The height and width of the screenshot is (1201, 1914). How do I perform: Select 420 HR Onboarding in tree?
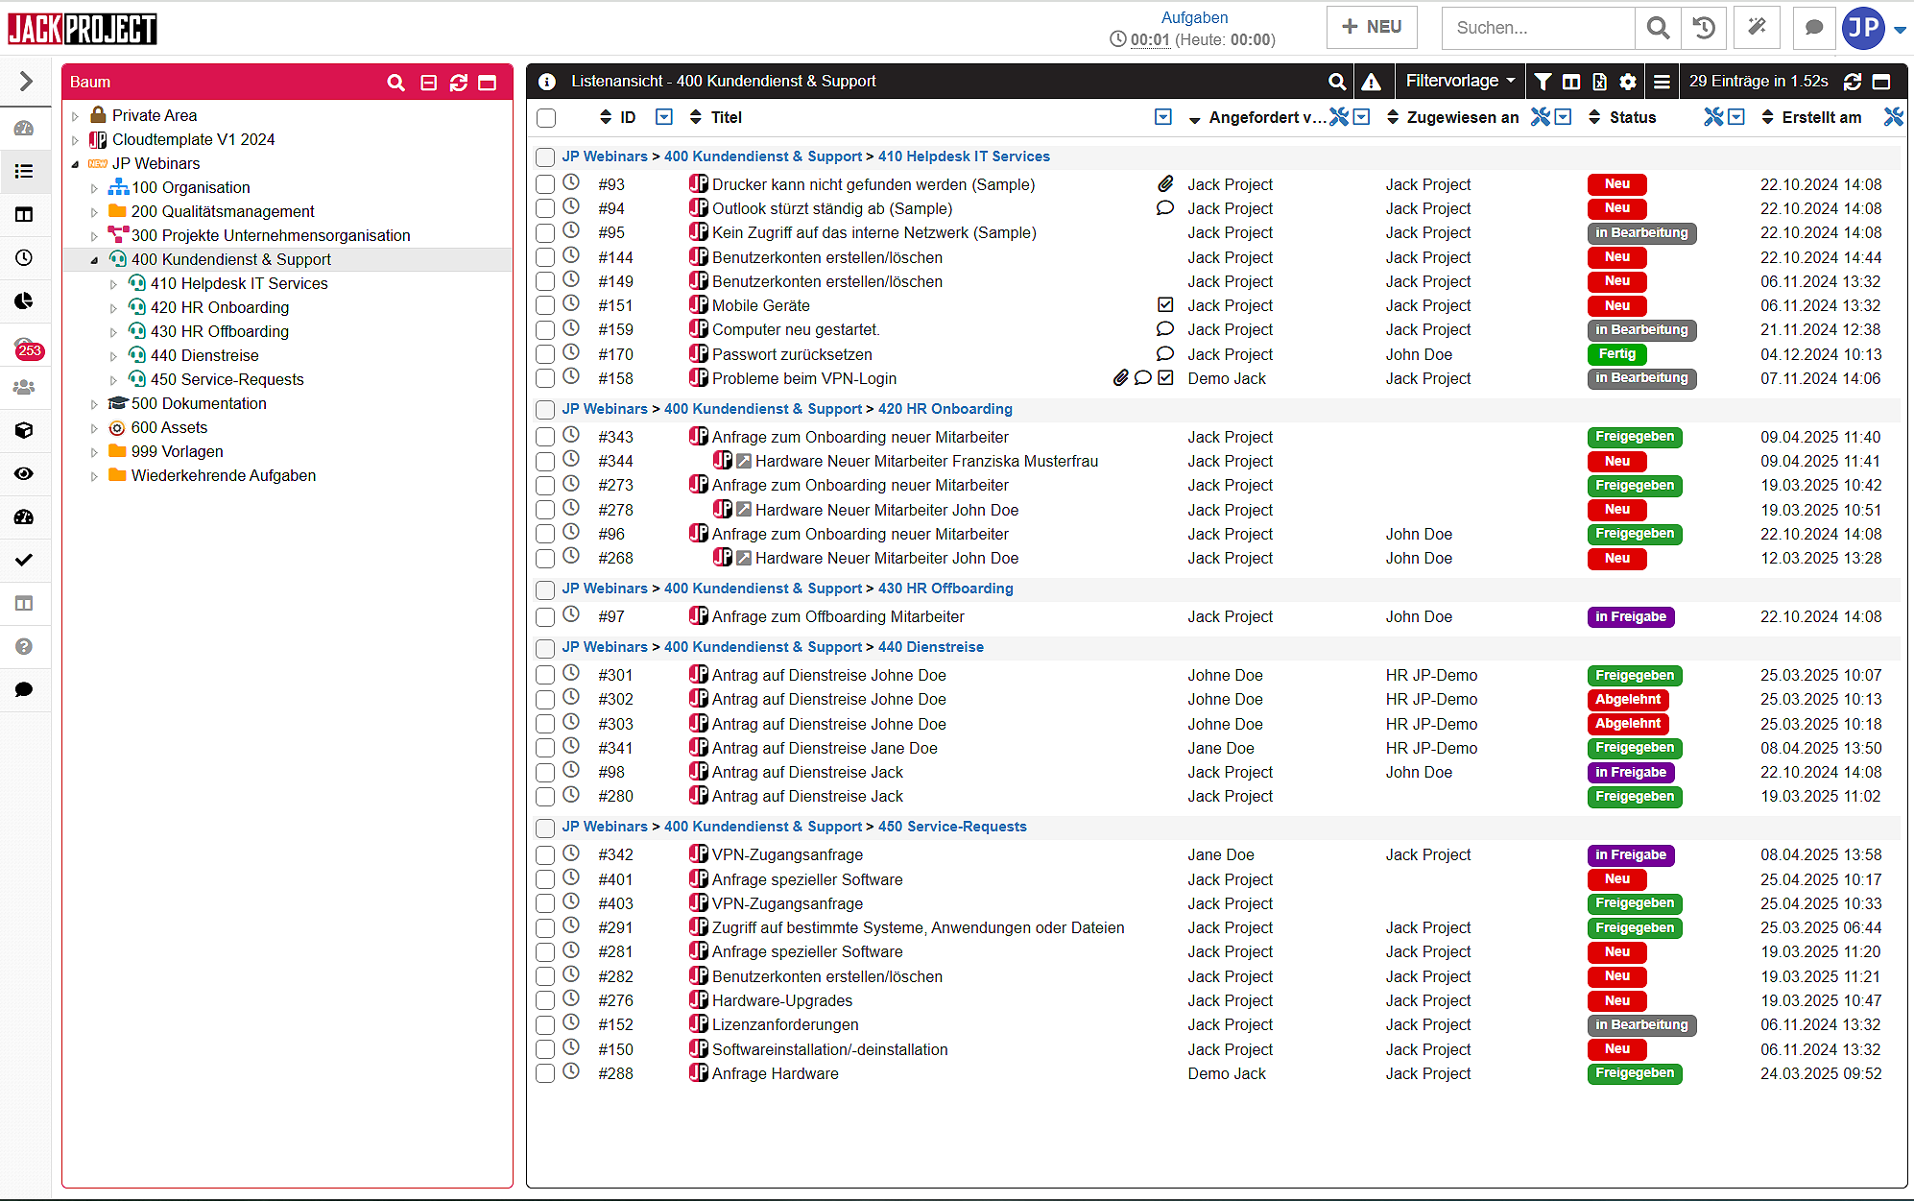pyautogui.click(x=220, y=307)
